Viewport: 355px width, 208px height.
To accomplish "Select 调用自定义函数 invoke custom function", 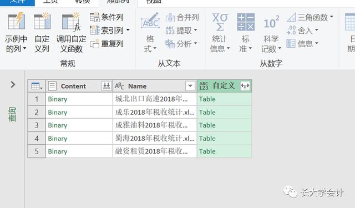I will (x=71, y=32).
